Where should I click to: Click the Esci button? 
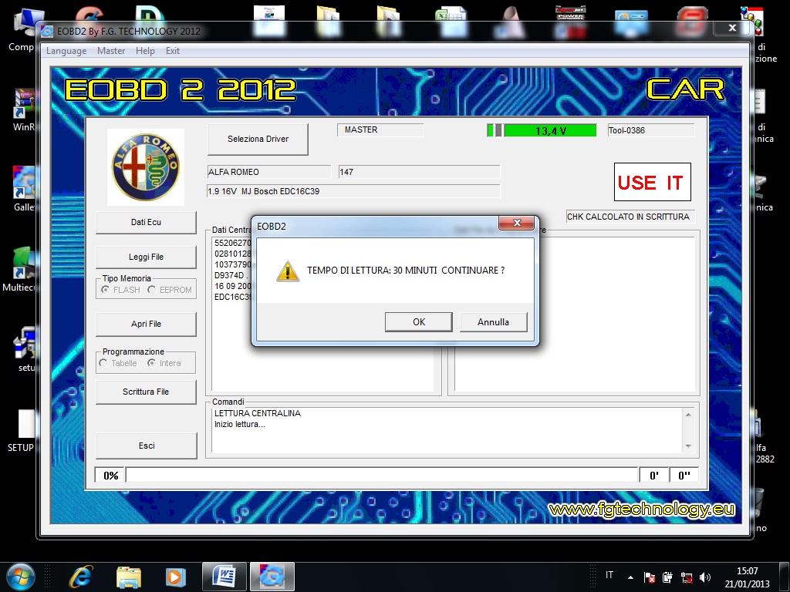pyautogui.click(x=147, y=446)
